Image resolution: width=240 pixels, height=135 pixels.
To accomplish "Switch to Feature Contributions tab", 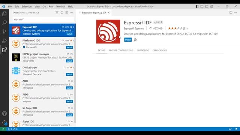I will tap(121, 50).
